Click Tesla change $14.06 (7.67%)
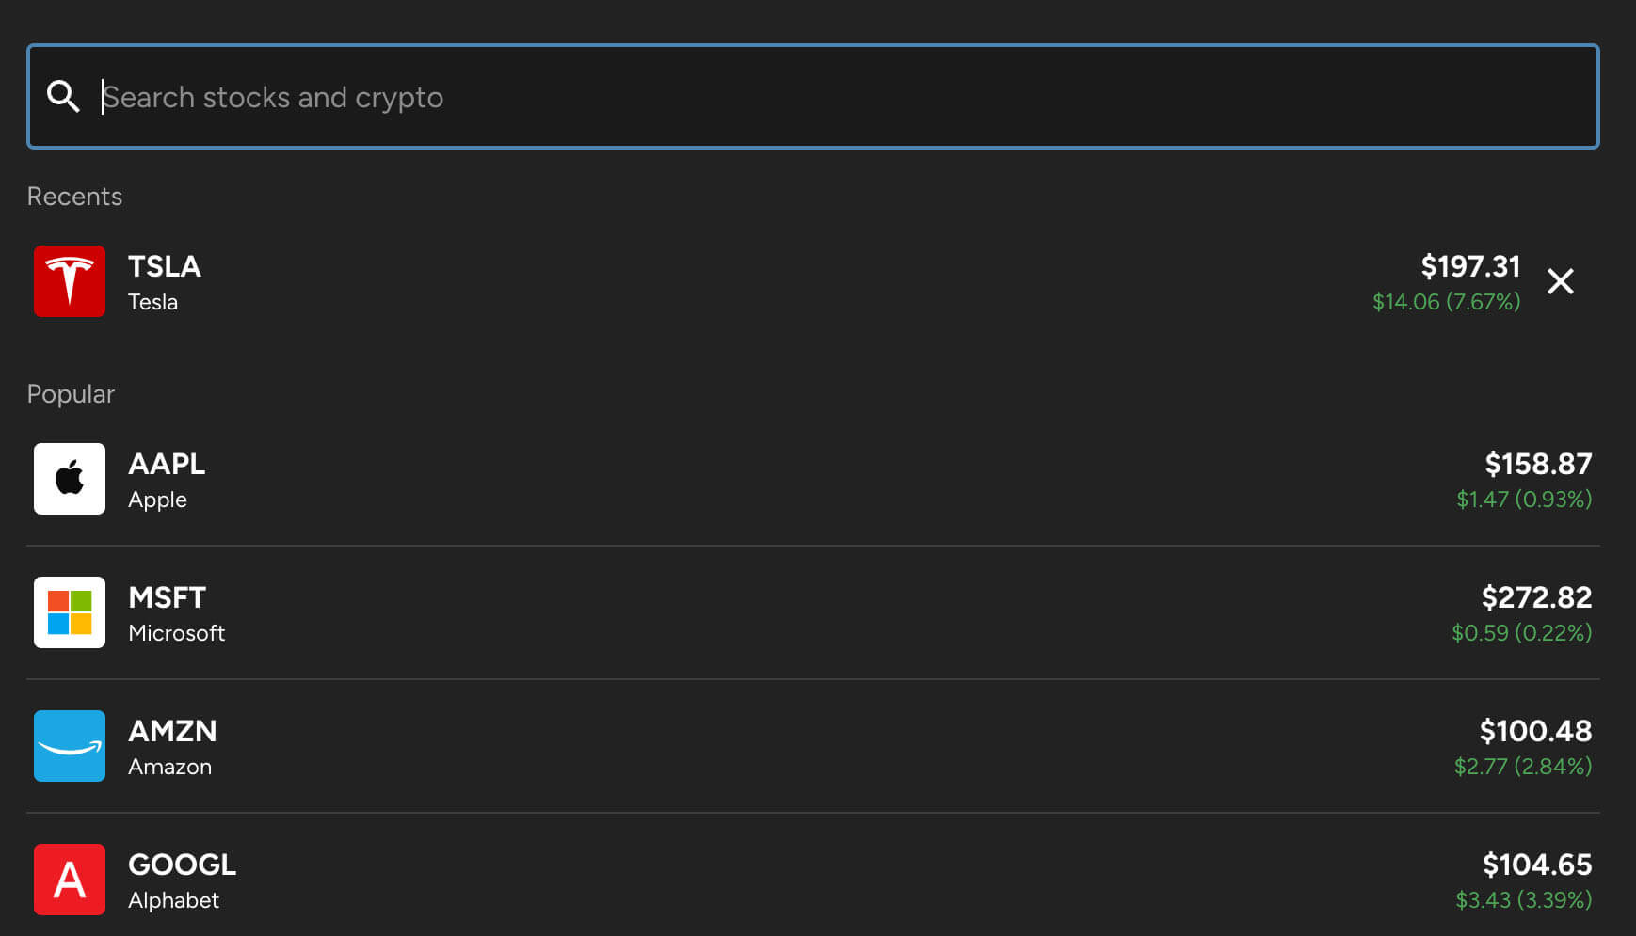Image resolution: width=1636 pixels, height=936 pixels. tap(1446, 302)
